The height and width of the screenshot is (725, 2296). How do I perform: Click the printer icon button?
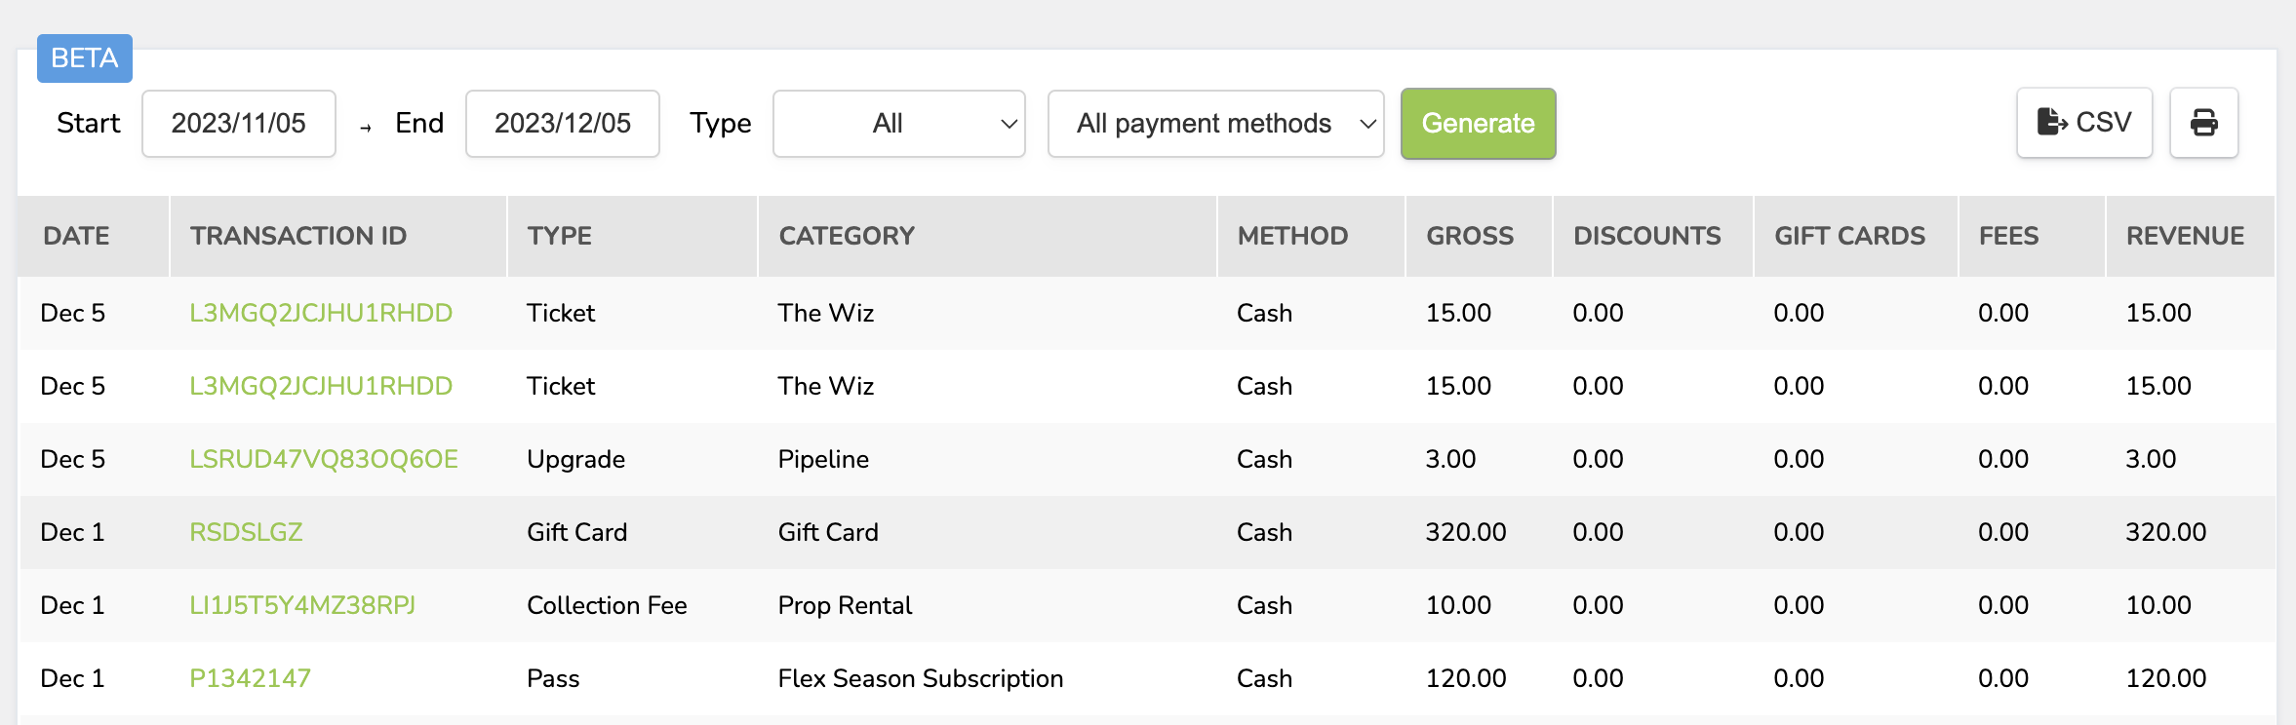click(x=2203, y=123)
